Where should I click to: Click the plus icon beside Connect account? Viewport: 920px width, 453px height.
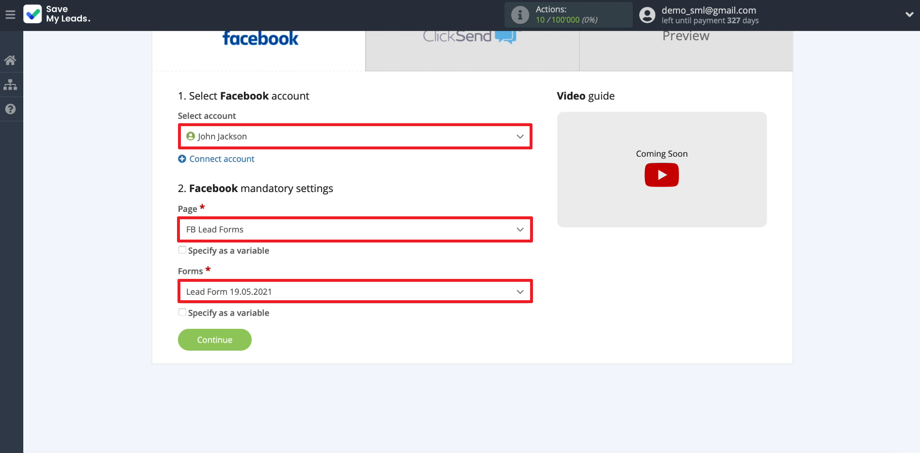182,159
